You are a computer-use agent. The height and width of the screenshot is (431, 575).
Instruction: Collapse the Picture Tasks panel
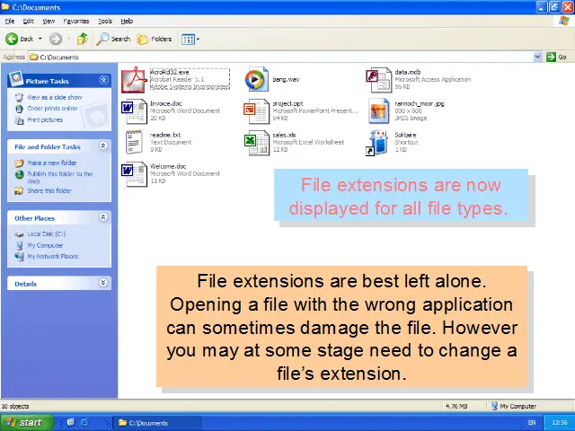pyautogui.click(x=103, y=79)
